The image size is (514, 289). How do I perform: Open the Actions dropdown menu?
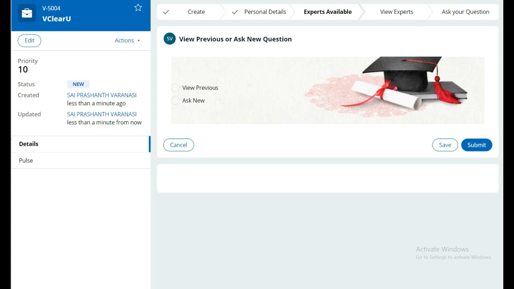point(124,40)
